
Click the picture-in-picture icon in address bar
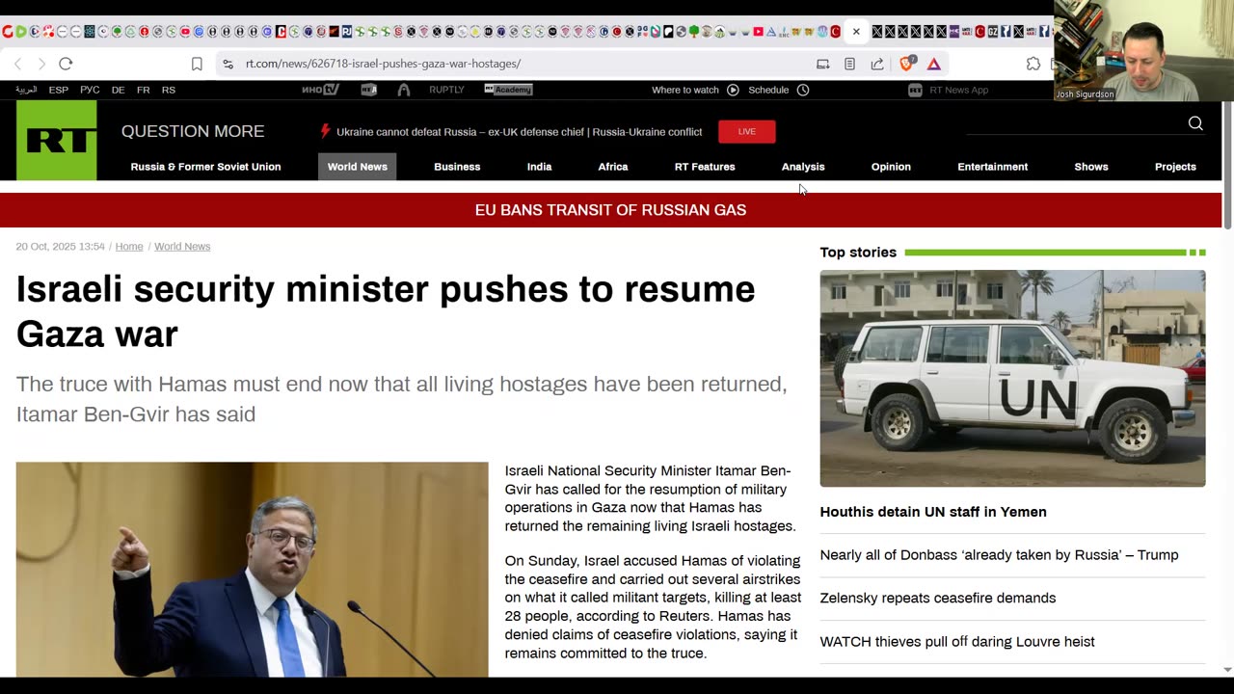tap(822, 64)
